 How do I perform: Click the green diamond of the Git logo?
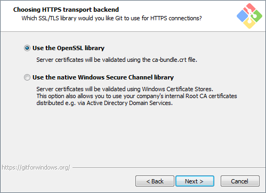tap(256, 16)
